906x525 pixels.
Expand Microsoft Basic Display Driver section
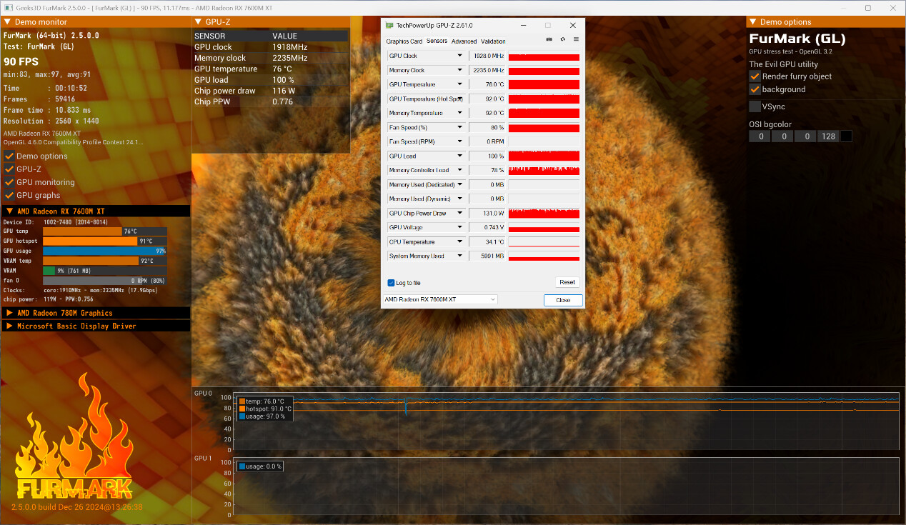pyautogui.click(x=9, y=326)
